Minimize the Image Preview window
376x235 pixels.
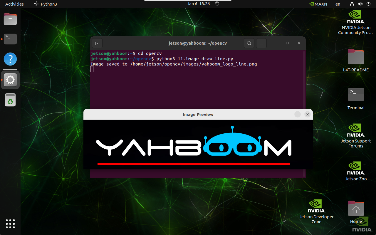click(x=298, y=115)
